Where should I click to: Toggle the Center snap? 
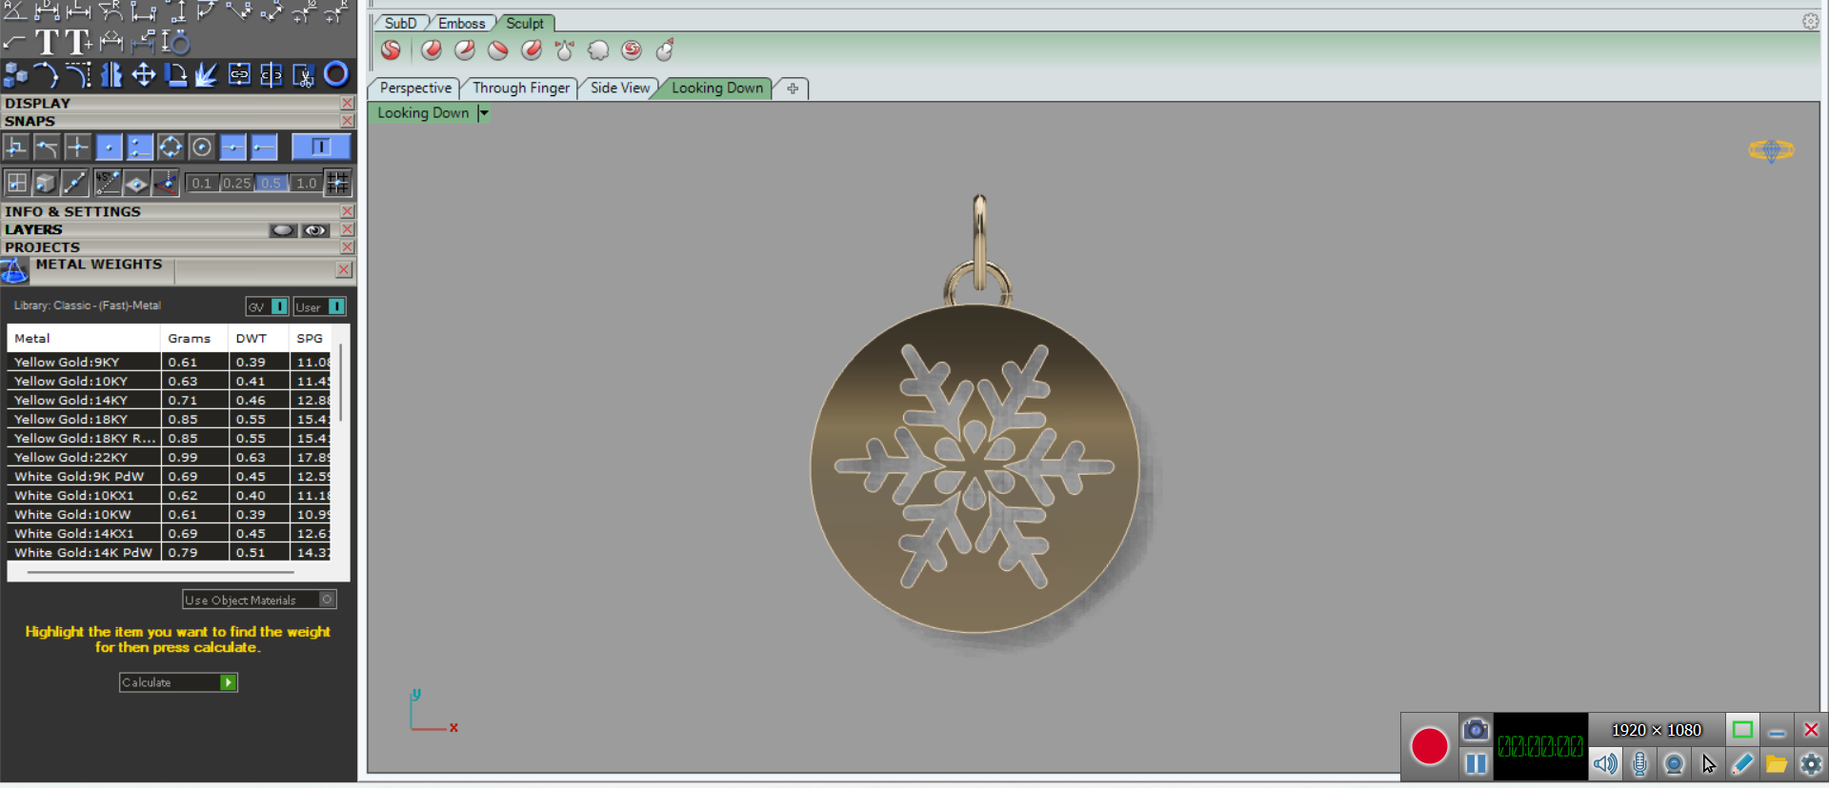(201, 147)
